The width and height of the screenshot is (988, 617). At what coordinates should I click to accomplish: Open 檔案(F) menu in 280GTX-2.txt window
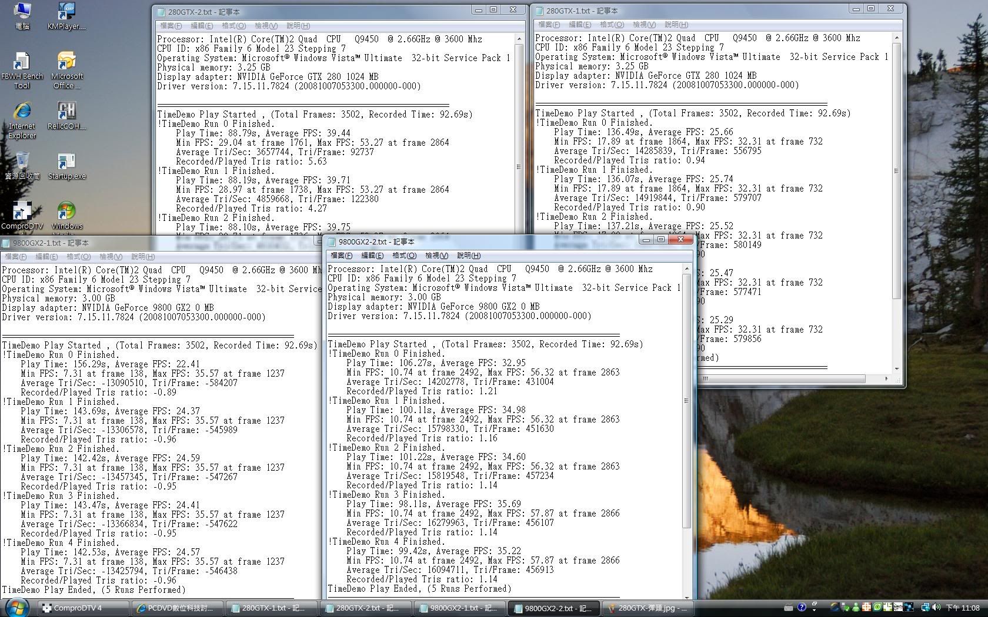point(171,26)
